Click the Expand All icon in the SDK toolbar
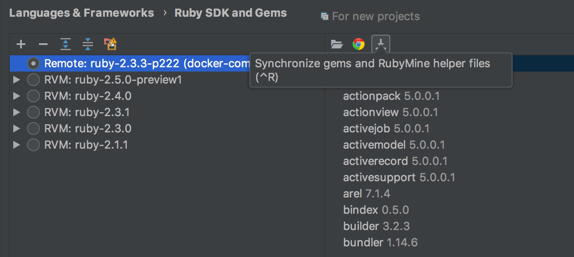 [x=65, y=44]
